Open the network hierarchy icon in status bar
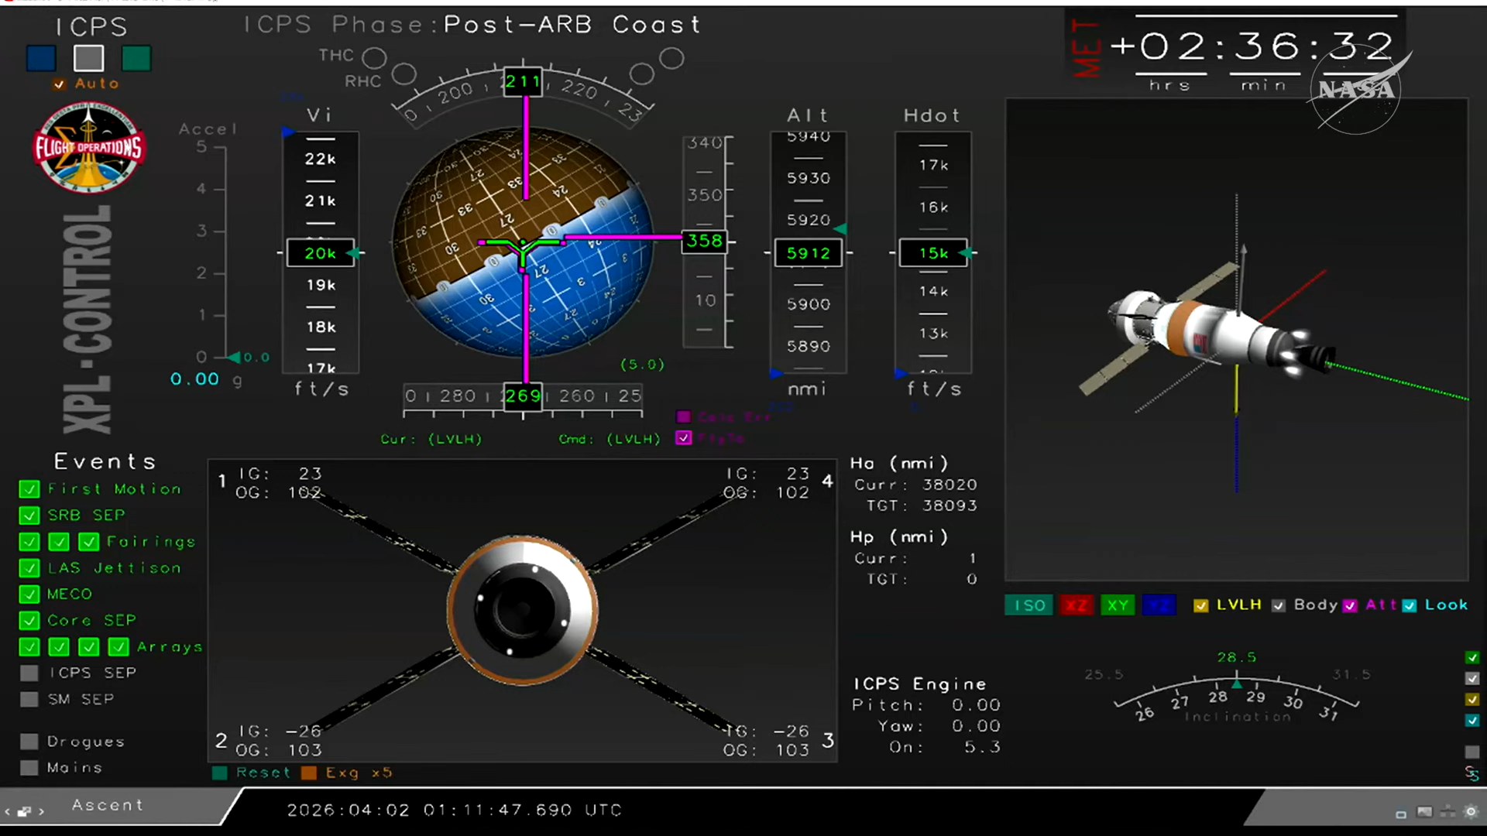 tap(1448, 812)
